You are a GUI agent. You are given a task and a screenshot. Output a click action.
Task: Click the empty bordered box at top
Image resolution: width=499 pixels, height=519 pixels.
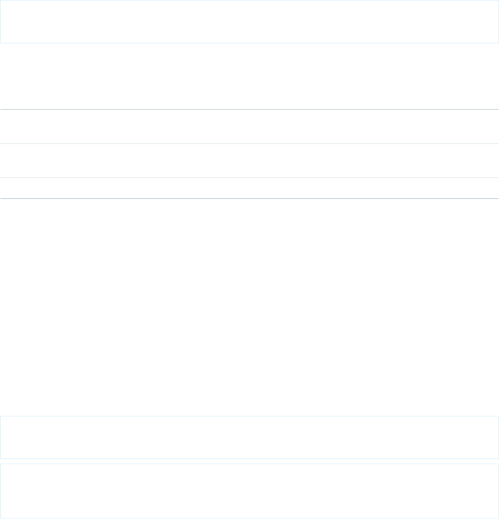249,22
